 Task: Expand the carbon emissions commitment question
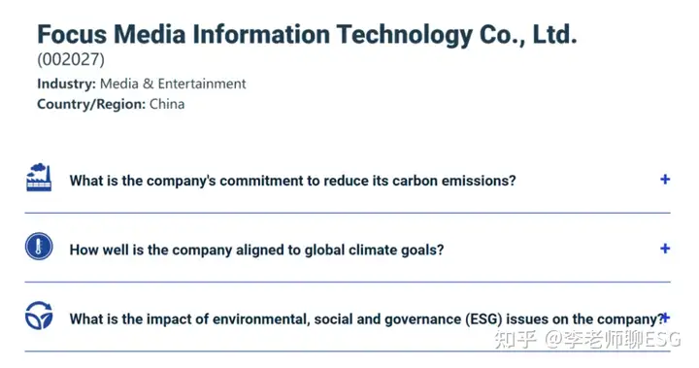pos(665,180)
